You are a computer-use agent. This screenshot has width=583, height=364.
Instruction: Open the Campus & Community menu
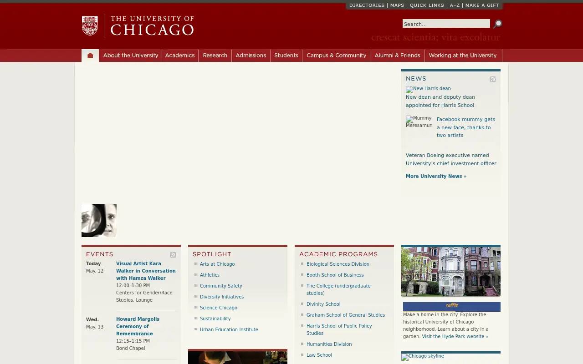pyautogui.click(x=336, y=56)
